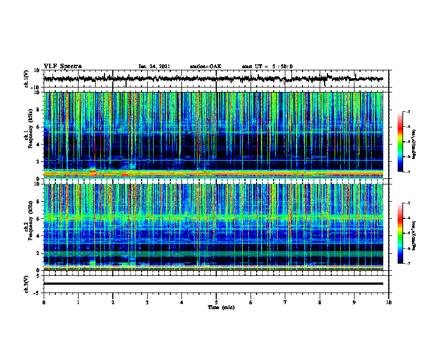This screenshot has height=339, width=438.
Task: Click the "0" tick on the time axis
Action: (x=44, y=302)
